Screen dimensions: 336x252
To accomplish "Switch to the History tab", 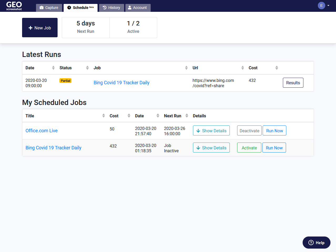I will 111,8.
